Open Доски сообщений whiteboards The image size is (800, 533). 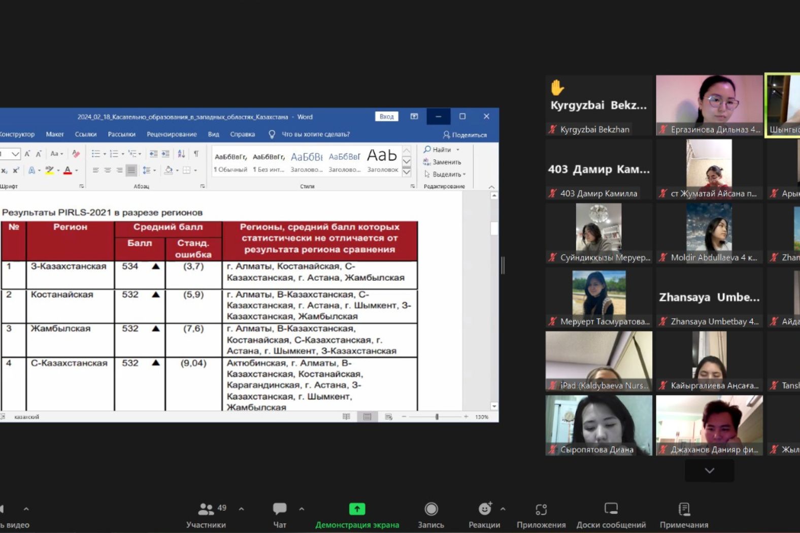click(x=611, y=514)
